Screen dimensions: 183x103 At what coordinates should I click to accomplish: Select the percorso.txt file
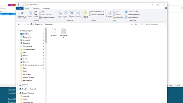[x=63, y=33]
